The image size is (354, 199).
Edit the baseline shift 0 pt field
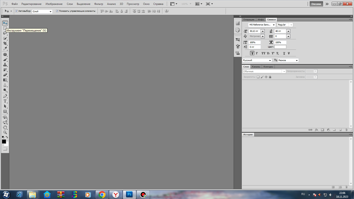tap(255, 47)
